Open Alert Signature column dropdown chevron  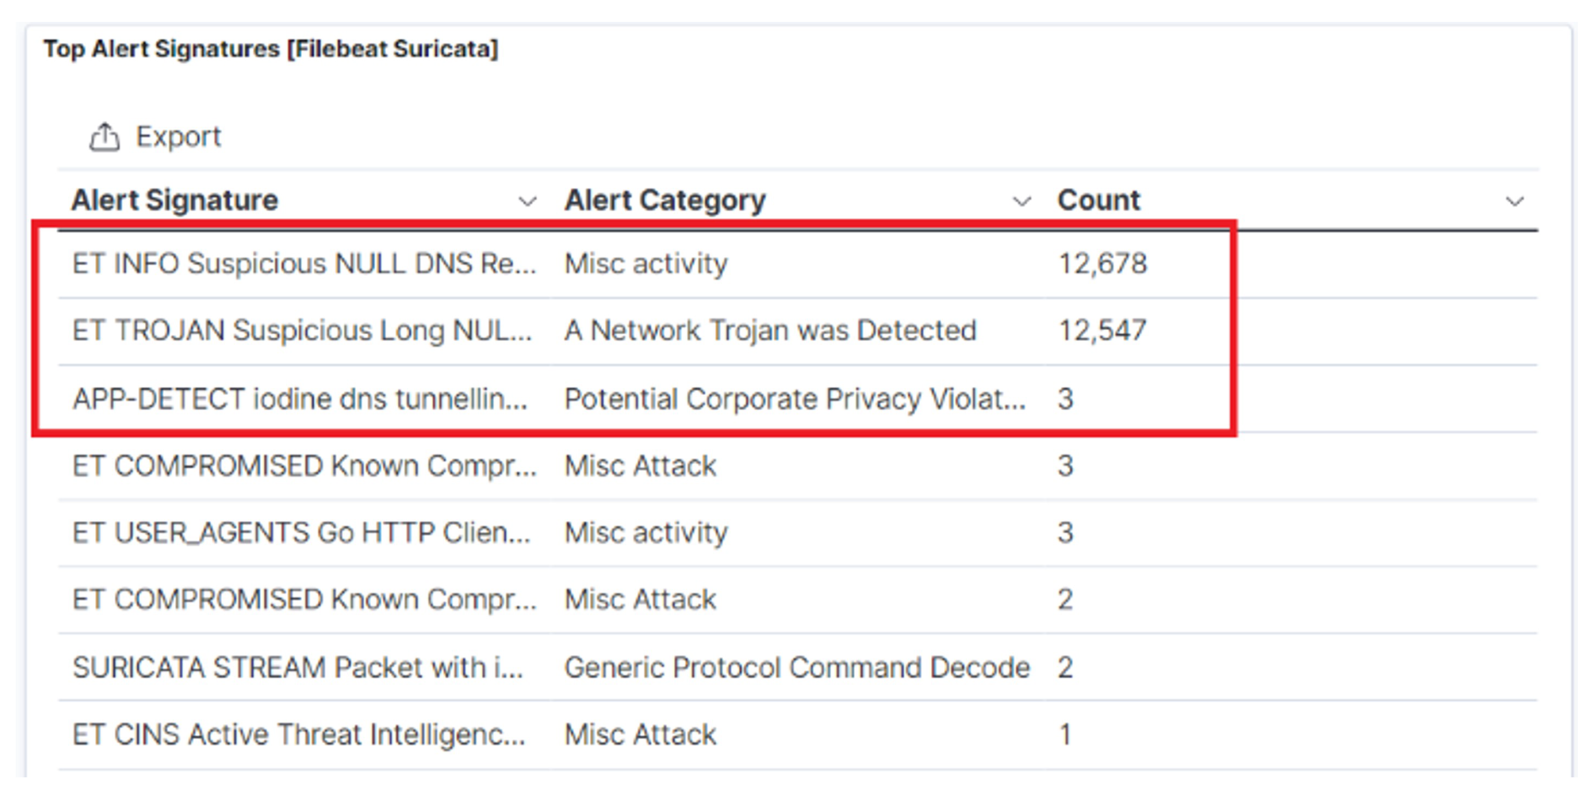(527, 201)
